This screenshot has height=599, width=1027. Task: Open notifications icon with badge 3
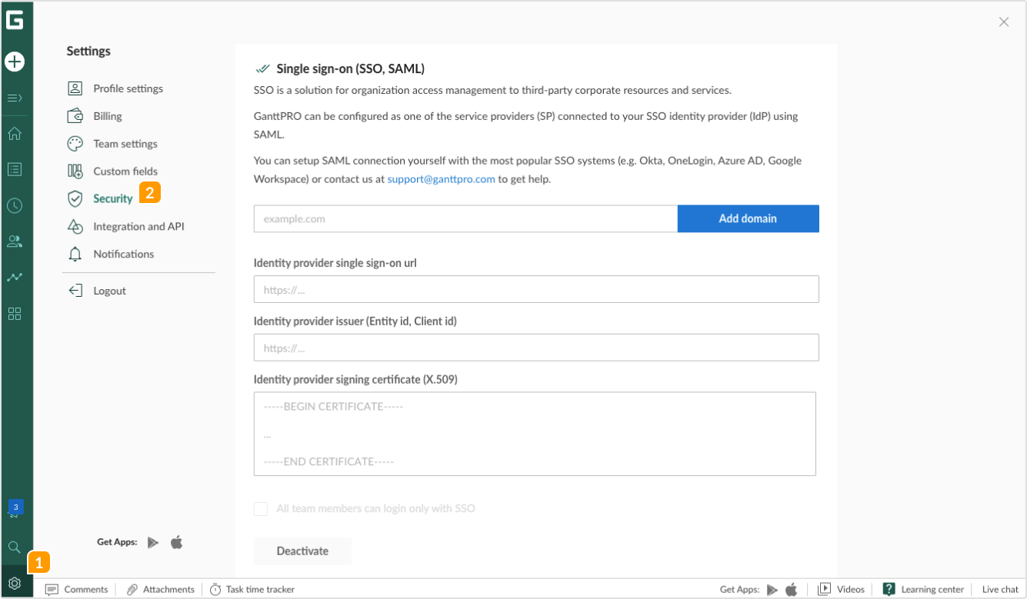(x=15, y=509)
